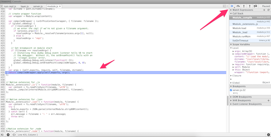Click the source editor vertical scrollbar thumb

(228, 101)
